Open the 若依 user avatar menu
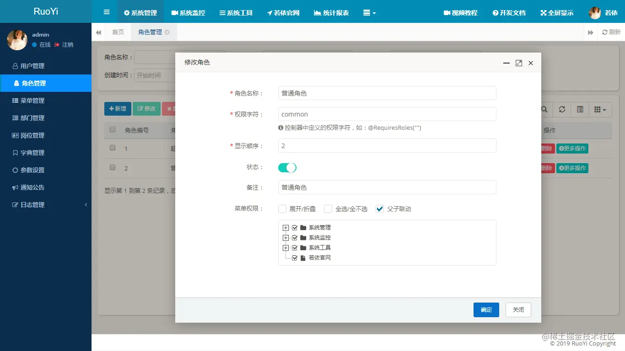Viewport: 625px width, 351px height. click(x=603, y=13)
